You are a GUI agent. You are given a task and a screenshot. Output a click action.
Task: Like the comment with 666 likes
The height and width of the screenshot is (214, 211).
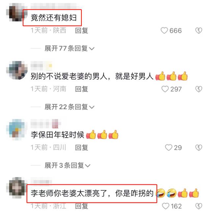point(164,30)
